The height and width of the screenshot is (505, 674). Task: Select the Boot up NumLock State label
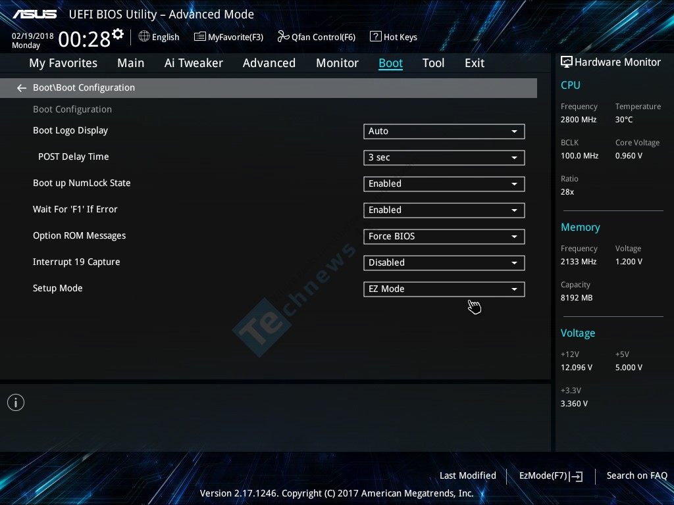coord(82,183)
